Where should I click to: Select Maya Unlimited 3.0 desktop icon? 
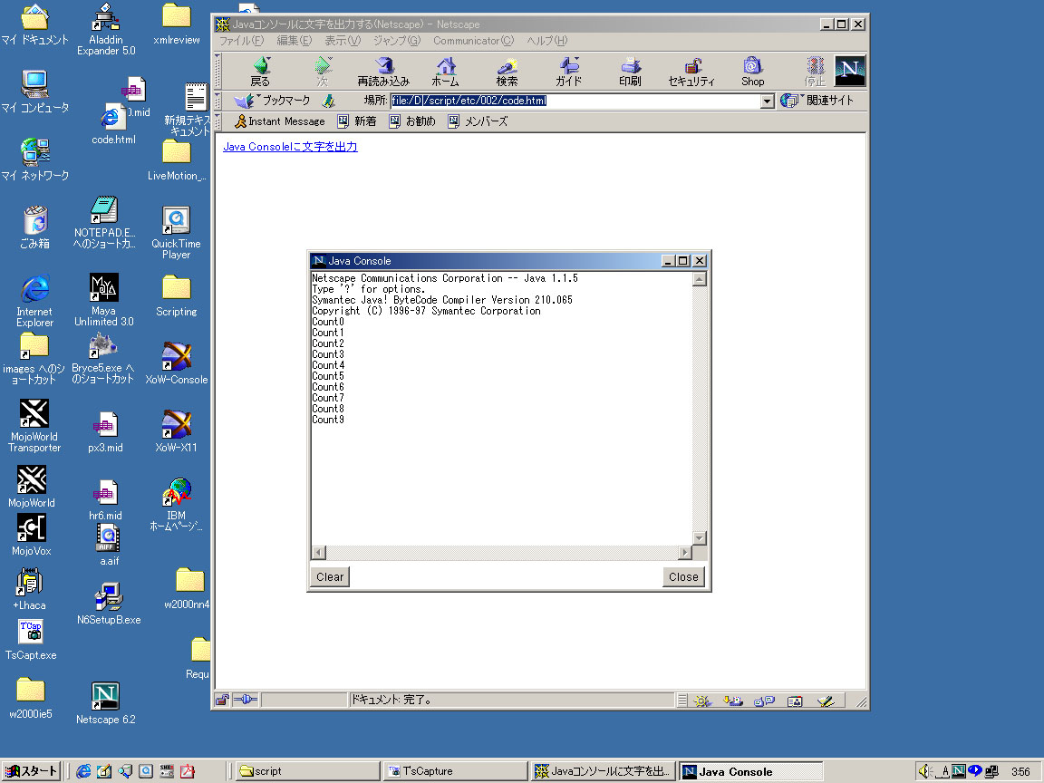tap(104, 300)
